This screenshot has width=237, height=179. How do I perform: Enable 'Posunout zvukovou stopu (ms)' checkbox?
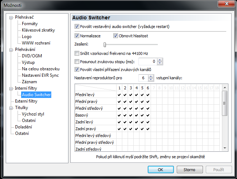coord(77,62)
